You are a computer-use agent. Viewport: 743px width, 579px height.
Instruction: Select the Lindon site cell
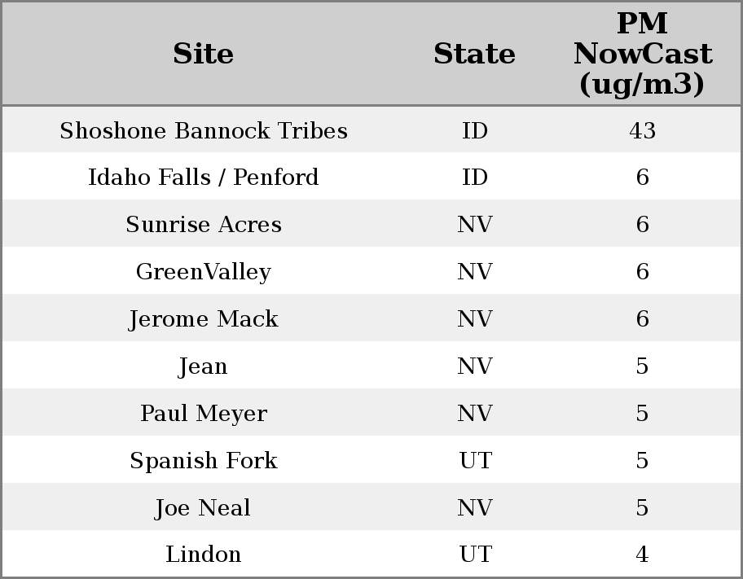tap(204, 555)
